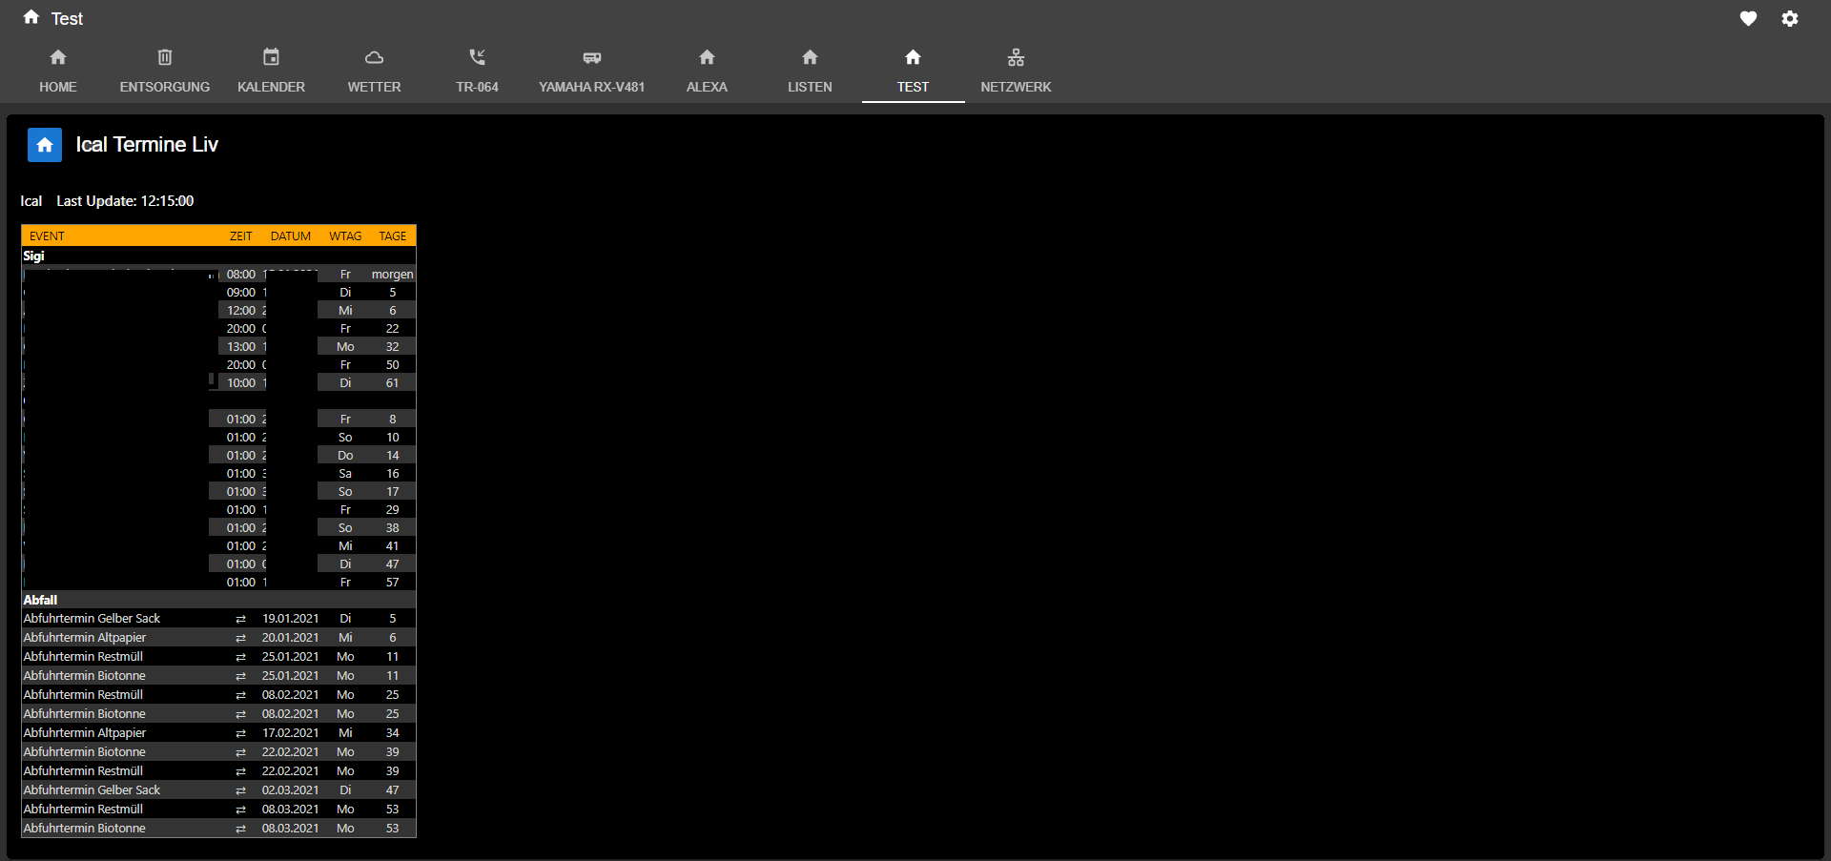
Task: Click Abfuhrtermin Restmüll on 22.02.2021
Action: [x=83, y=771]
